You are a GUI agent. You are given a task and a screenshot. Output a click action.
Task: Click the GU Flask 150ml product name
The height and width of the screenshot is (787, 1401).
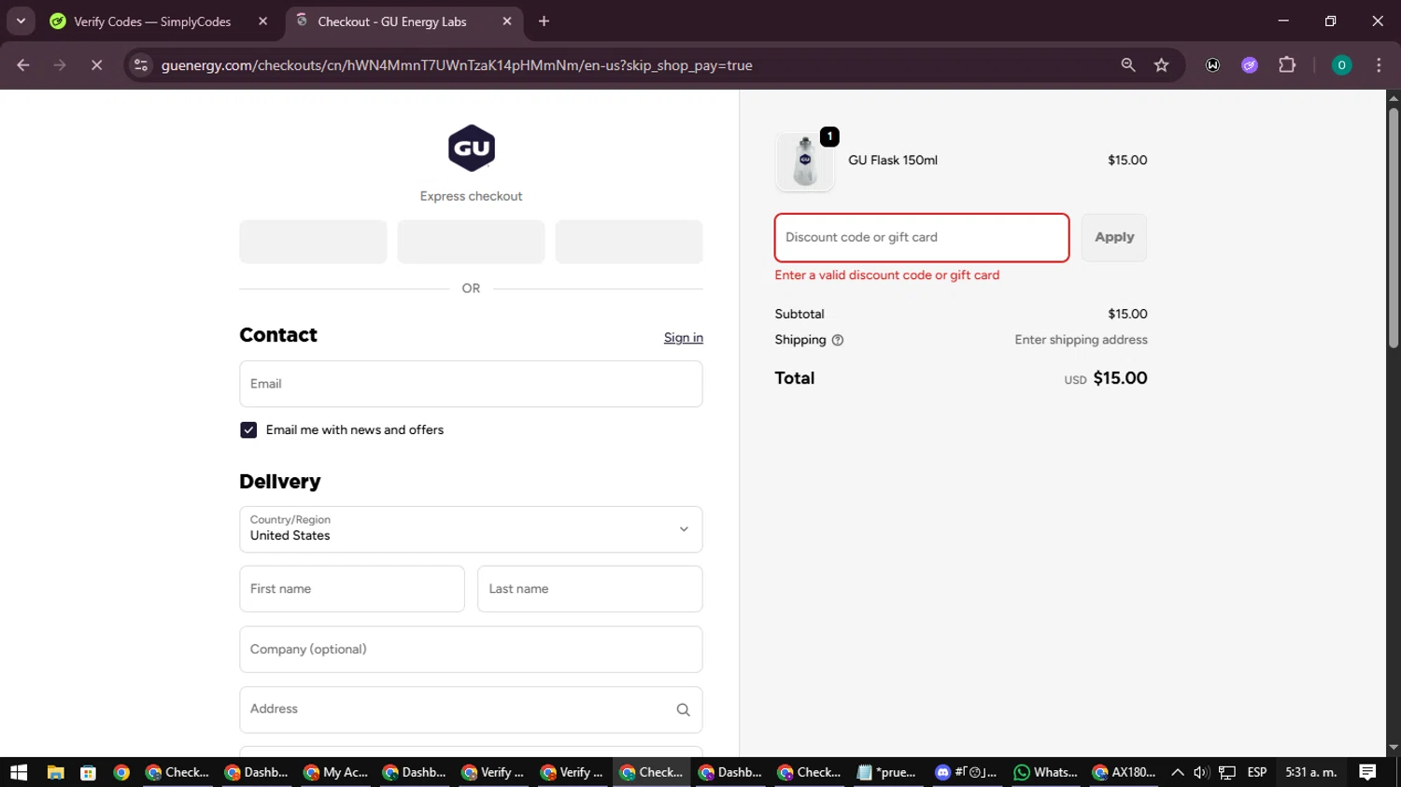[893, 161]
